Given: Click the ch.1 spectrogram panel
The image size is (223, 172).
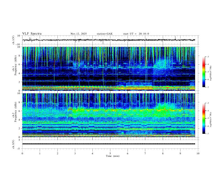Looking at the screenshot, I should click(109, 69).
